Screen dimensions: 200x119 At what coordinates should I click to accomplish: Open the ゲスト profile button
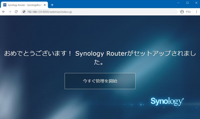click(x=186, y=12)
